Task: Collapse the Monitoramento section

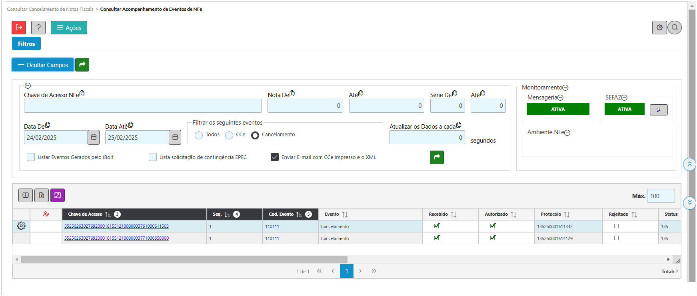Action: 565,88
